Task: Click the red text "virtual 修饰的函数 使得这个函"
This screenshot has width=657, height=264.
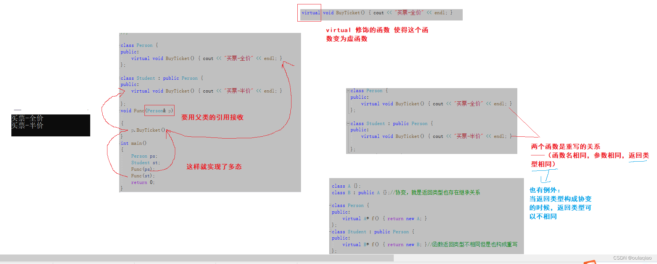Action: pos(377,30)
